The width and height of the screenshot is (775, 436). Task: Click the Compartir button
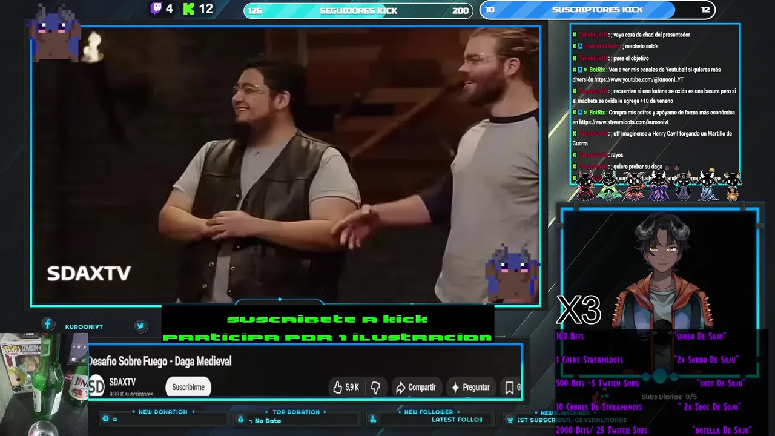415,387
